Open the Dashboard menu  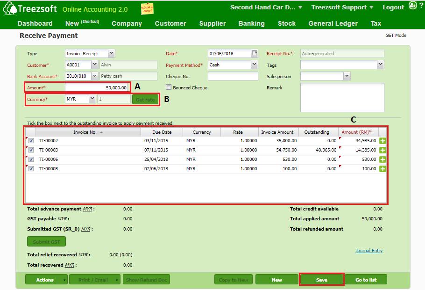coord(35,24)
